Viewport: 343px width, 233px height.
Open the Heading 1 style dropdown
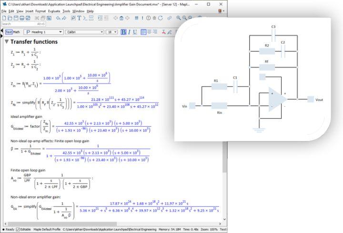tap(43, 32)
